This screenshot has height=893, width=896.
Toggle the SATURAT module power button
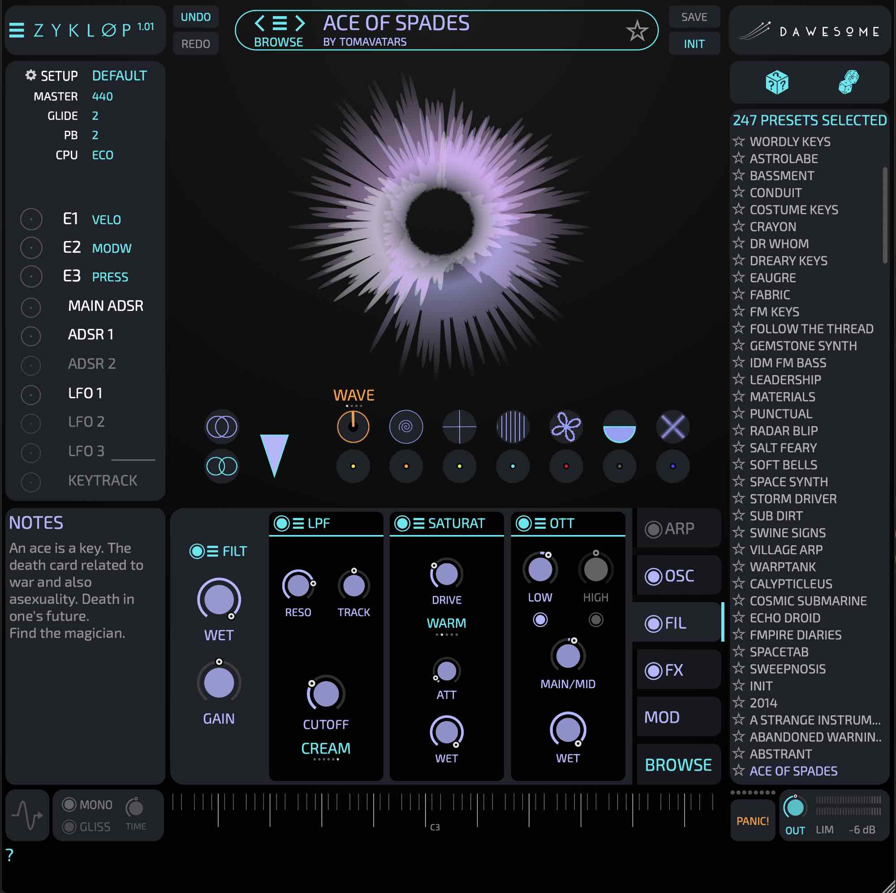coord(402,523)
